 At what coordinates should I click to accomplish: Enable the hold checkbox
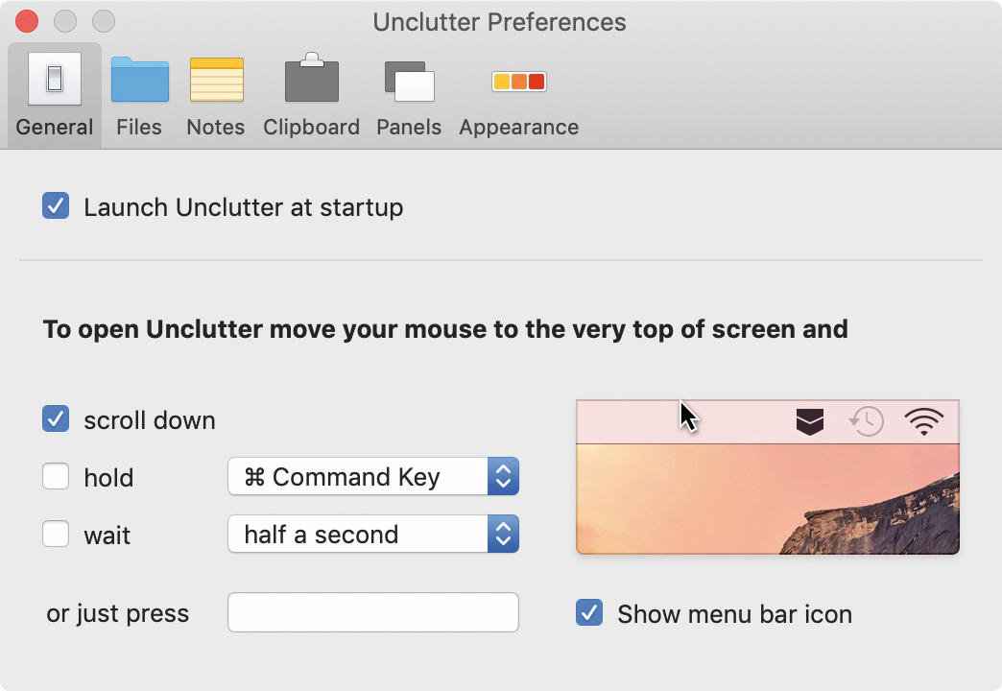56,476
